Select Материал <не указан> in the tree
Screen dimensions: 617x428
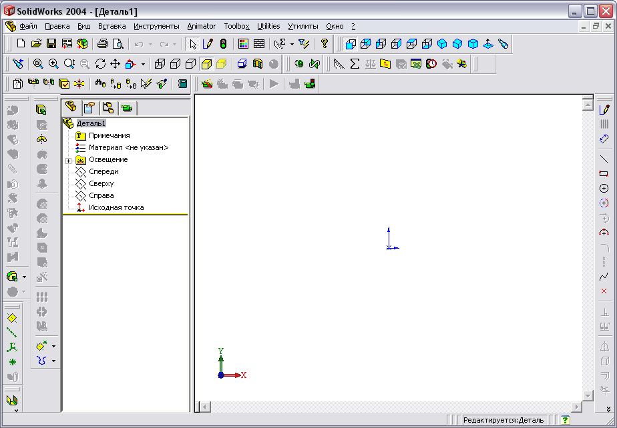click(x=129, y=147)
